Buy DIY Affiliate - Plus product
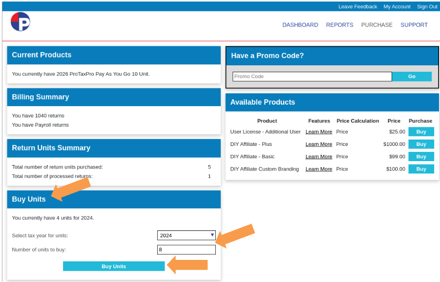This screenshot has width=440, height=282. pos(421,144)
